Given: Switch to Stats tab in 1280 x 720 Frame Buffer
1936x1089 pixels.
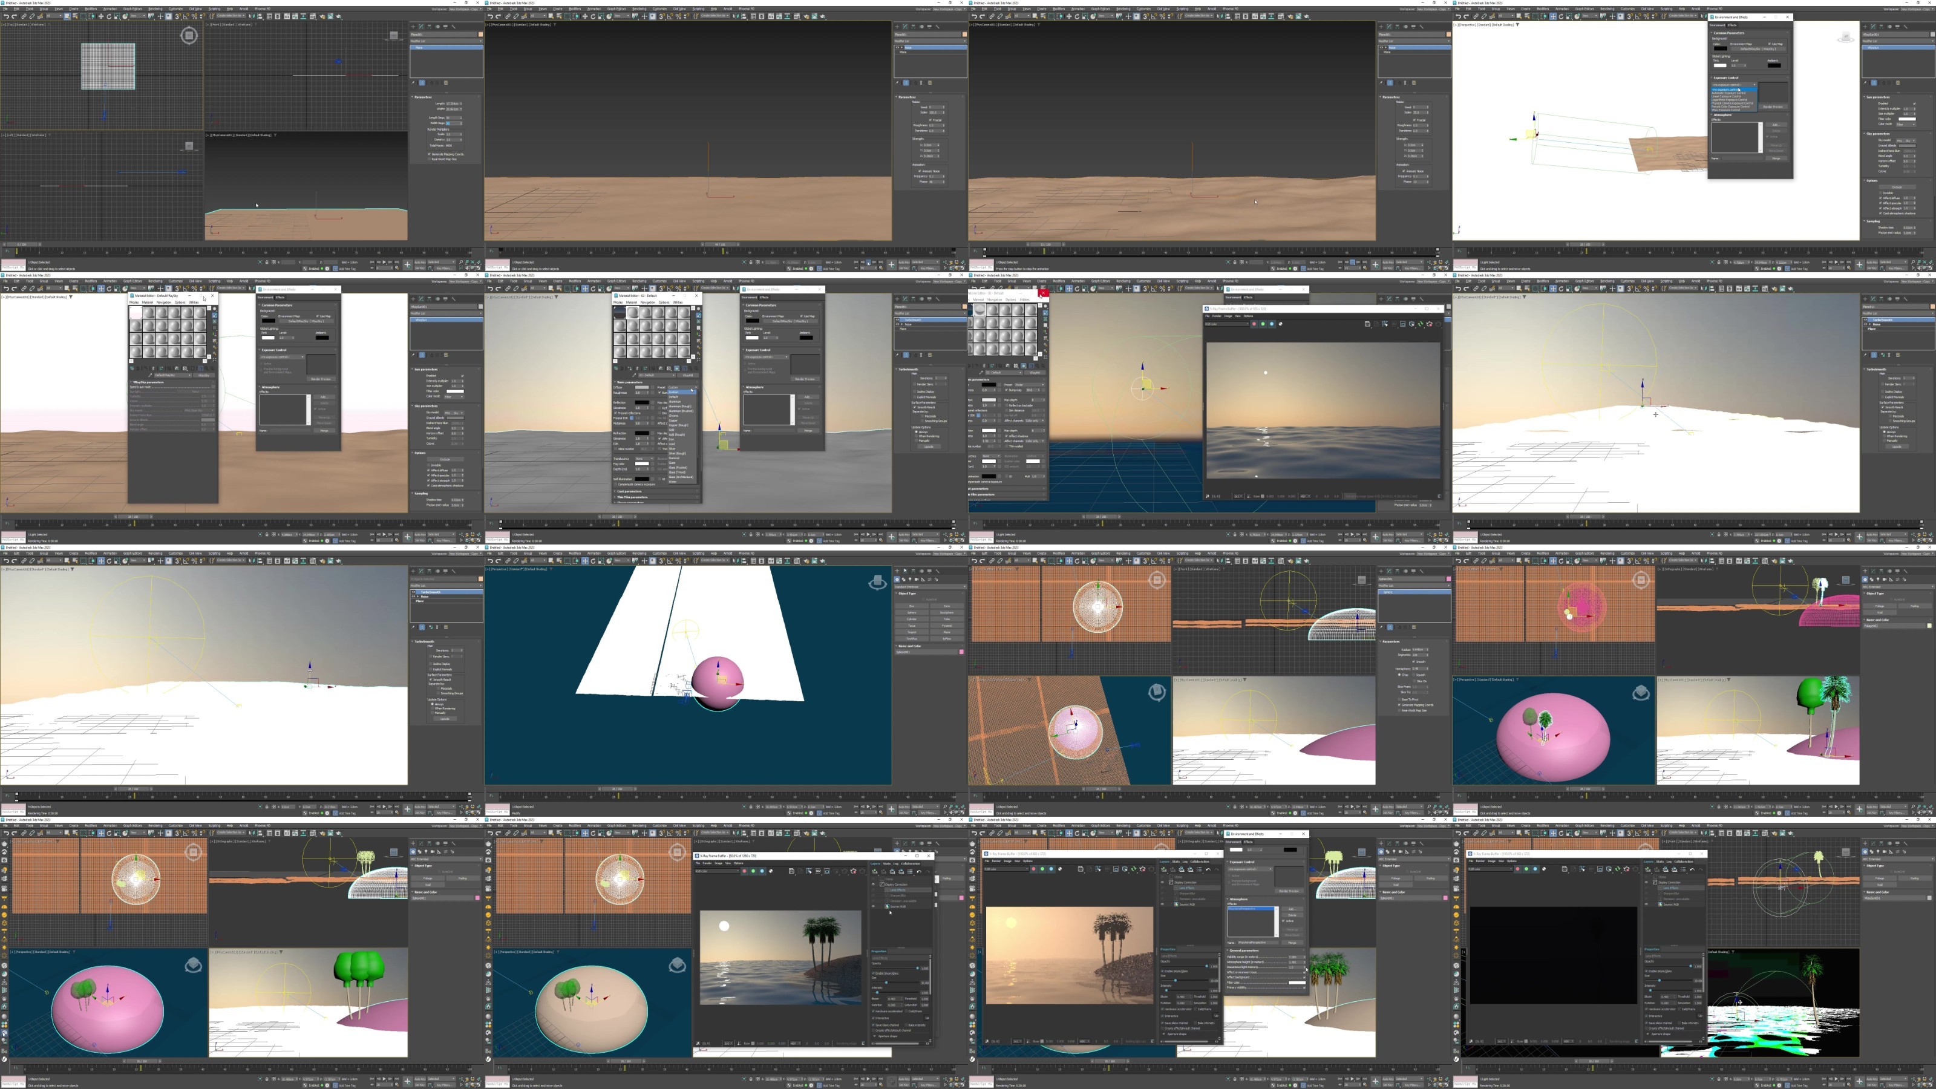Looking at the screenshot, I should coord(887,865).
